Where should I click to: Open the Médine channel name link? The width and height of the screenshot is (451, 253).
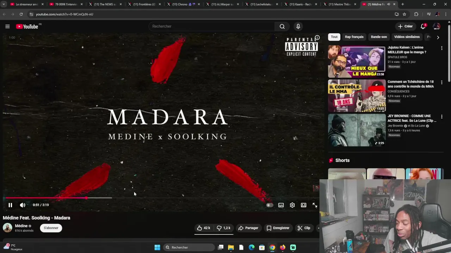(21, 226)
